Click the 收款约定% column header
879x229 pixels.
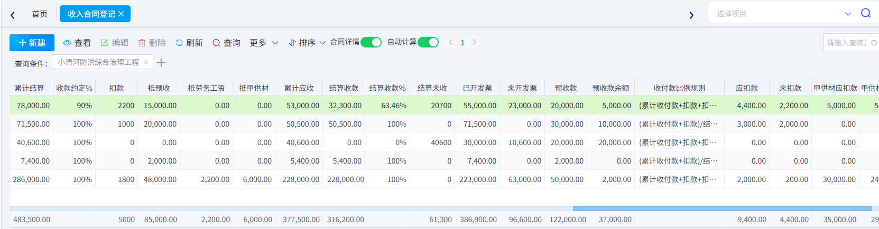coord(75,88)
